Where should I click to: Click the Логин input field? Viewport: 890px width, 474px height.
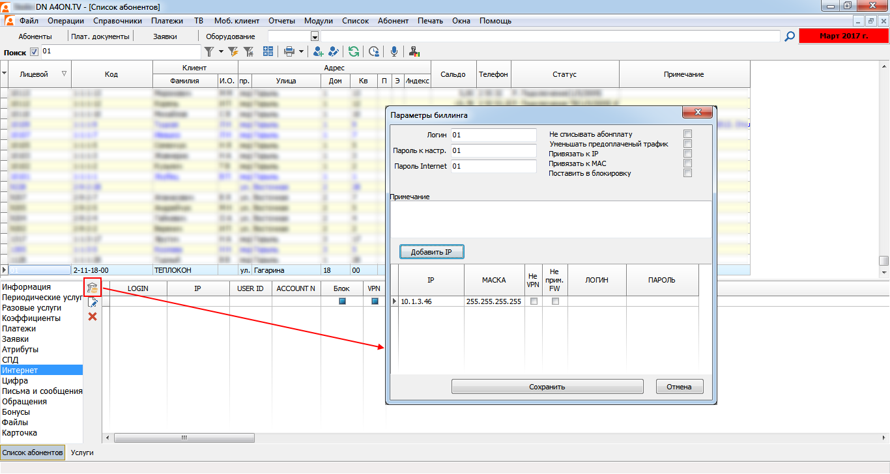(x=493, y=135)
